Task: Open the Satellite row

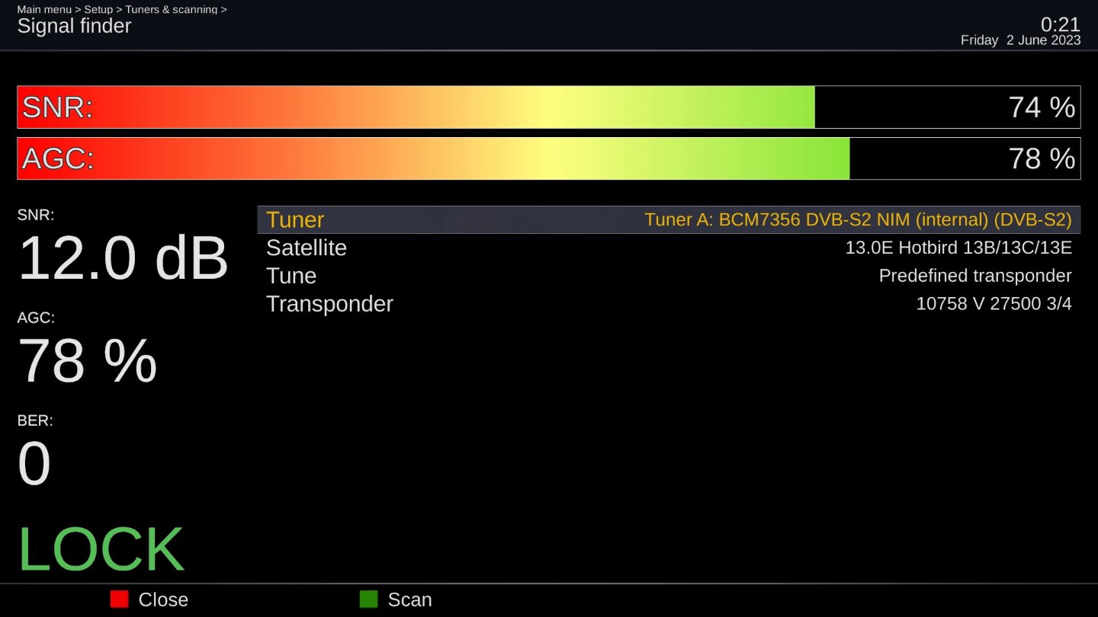Action: (x=669, y=248)
